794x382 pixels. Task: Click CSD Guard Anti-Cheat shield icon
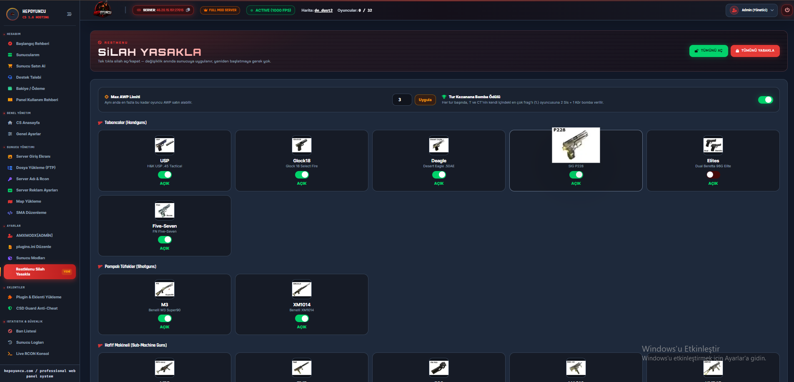coord(10,308)
